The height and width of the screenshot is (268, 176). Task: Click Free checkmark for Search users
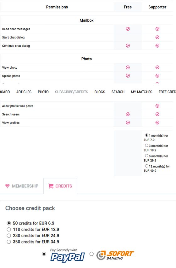(x=128, y=114)
